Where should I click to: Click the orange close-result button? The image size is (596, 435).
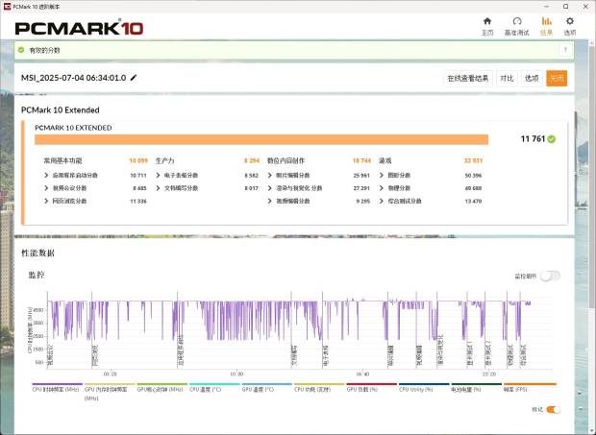point(557,78)
